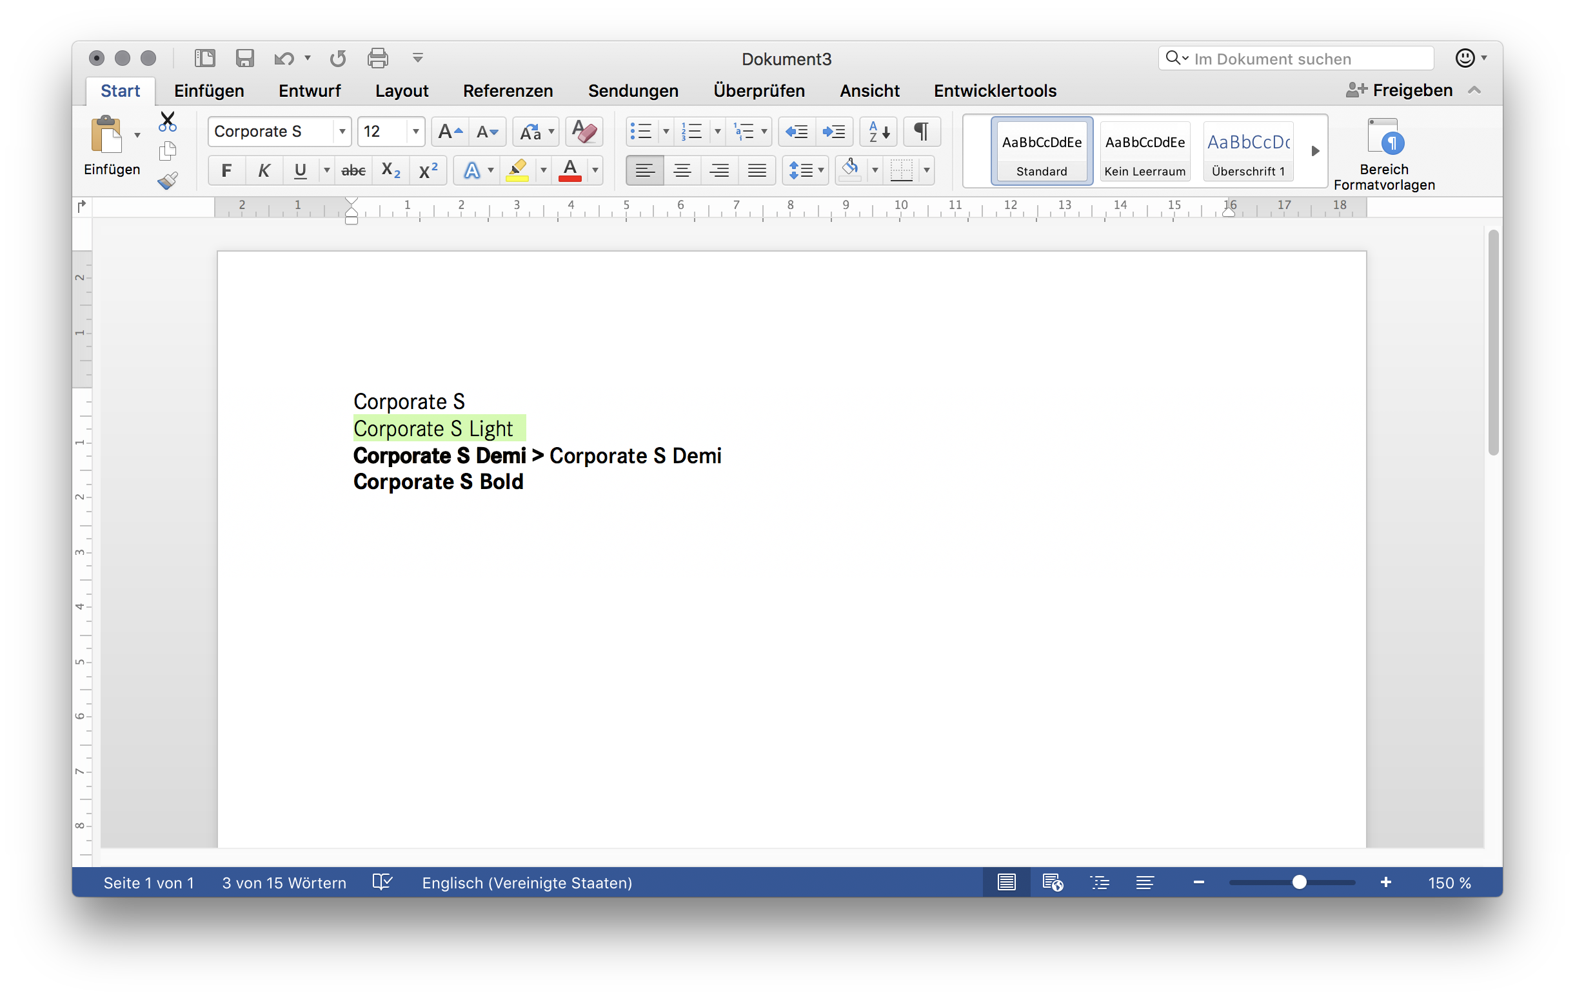Toggle Bold (F) formatting
The width and height of the screenshot is (1575, 1000).
pos(226,171)
